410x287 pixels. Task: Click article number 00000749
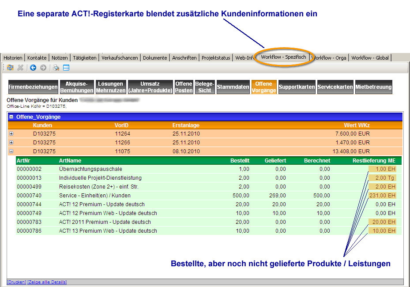(x=29, y=213)
